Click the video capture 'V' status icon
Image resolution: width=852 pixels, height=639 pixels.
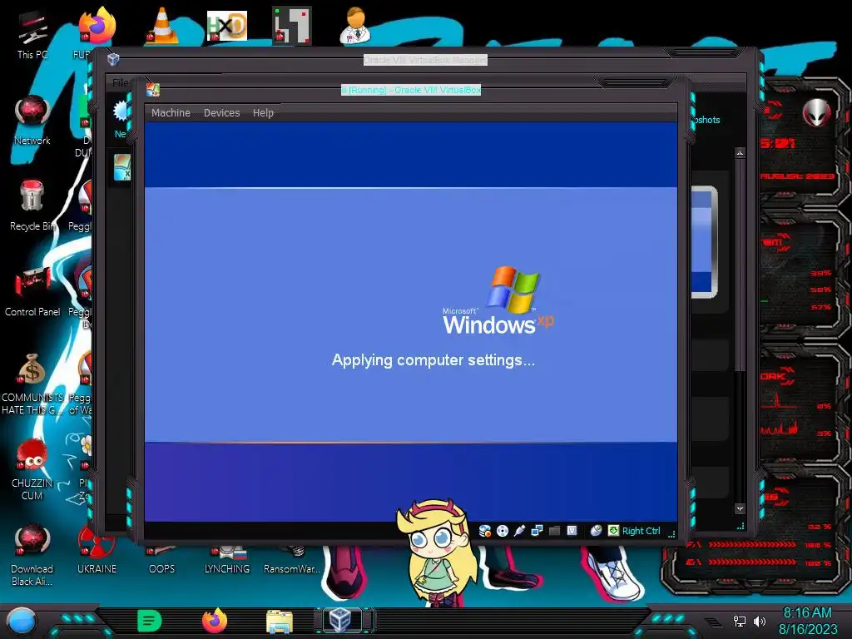572,531
